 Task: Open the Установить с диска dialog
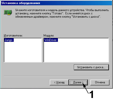click(91, 67)
